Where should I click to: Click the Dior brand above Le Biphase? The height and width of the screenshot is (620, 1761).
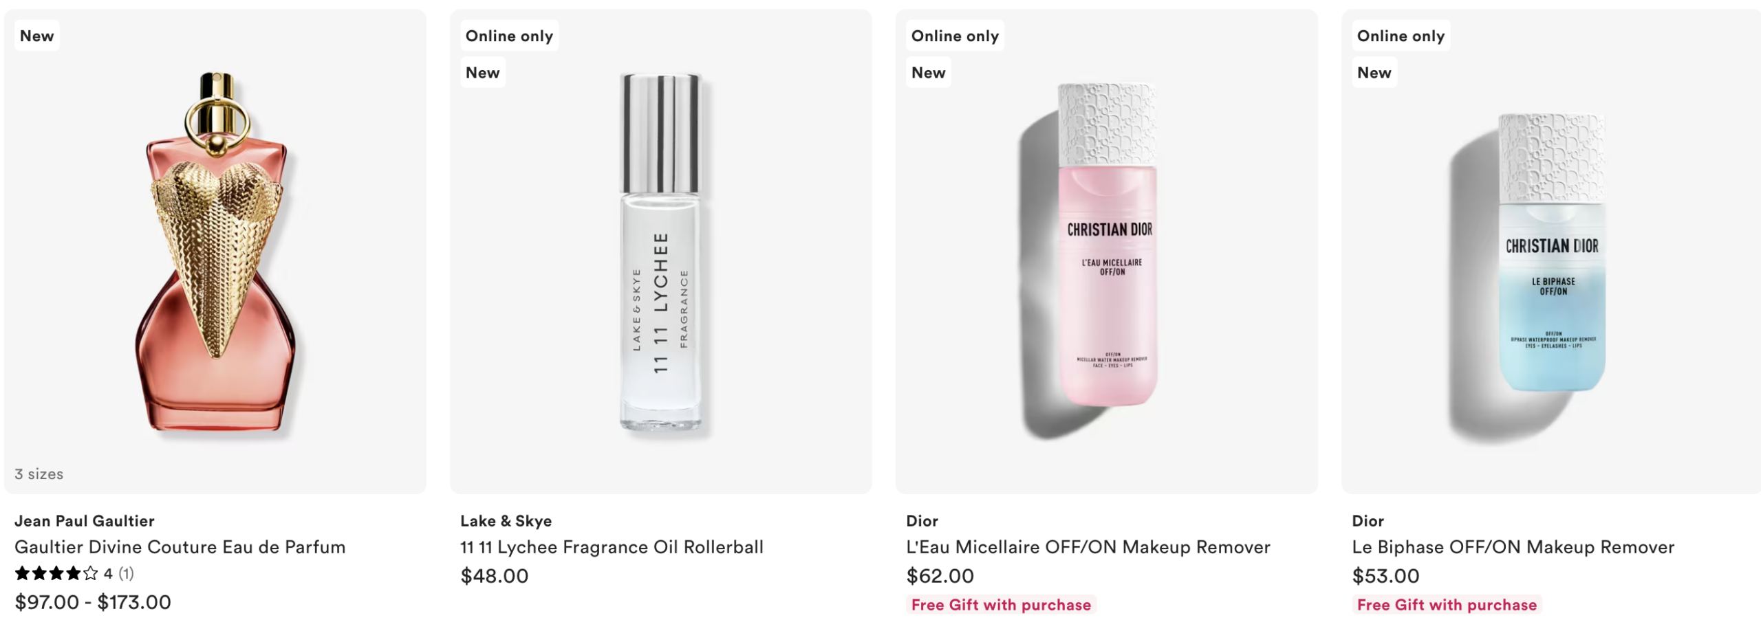(1368, 521)
